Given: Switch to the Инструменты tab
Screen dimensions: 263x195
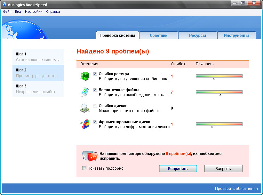Looking at the screenshot, I should (236, 36).
